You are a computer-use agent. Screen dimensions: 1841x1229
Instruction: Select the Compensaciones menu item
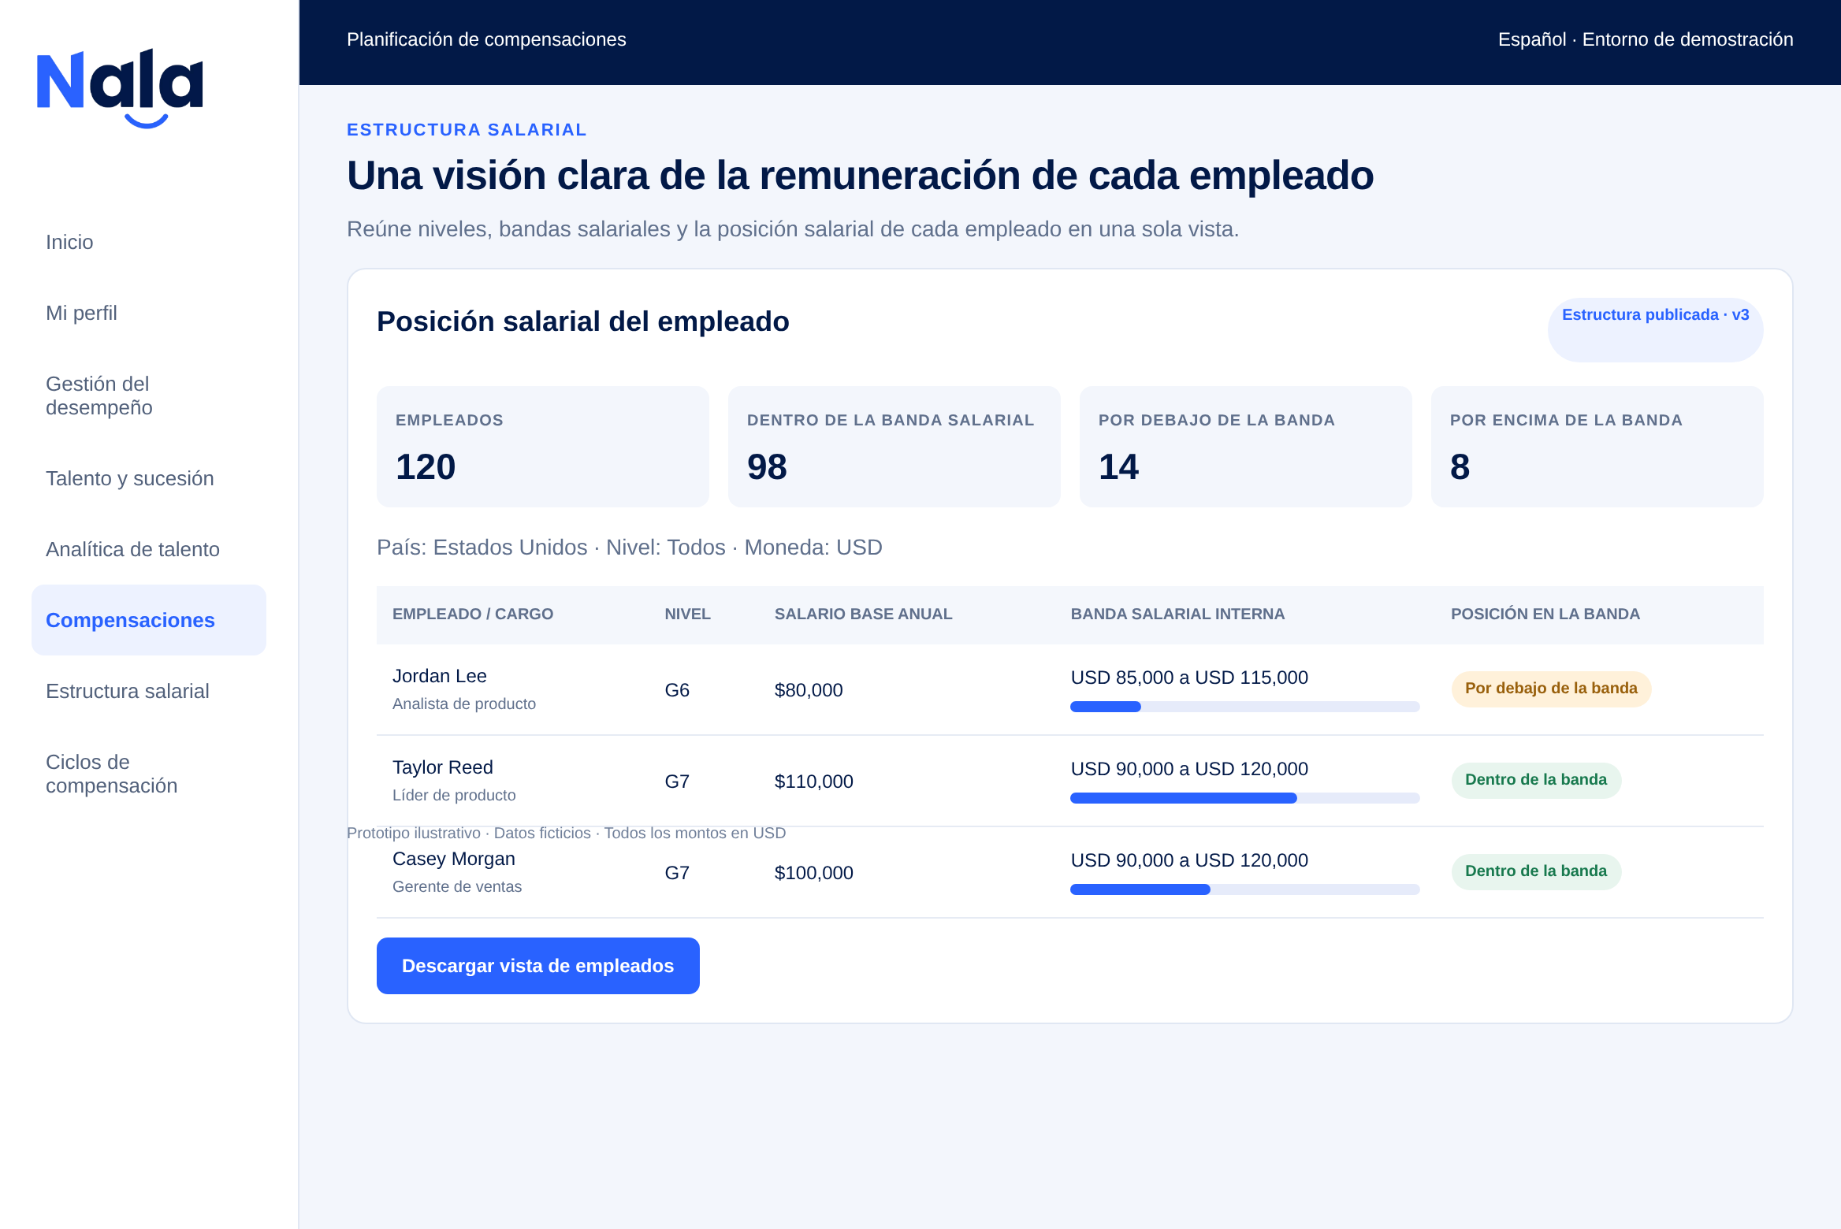point(149,620)
